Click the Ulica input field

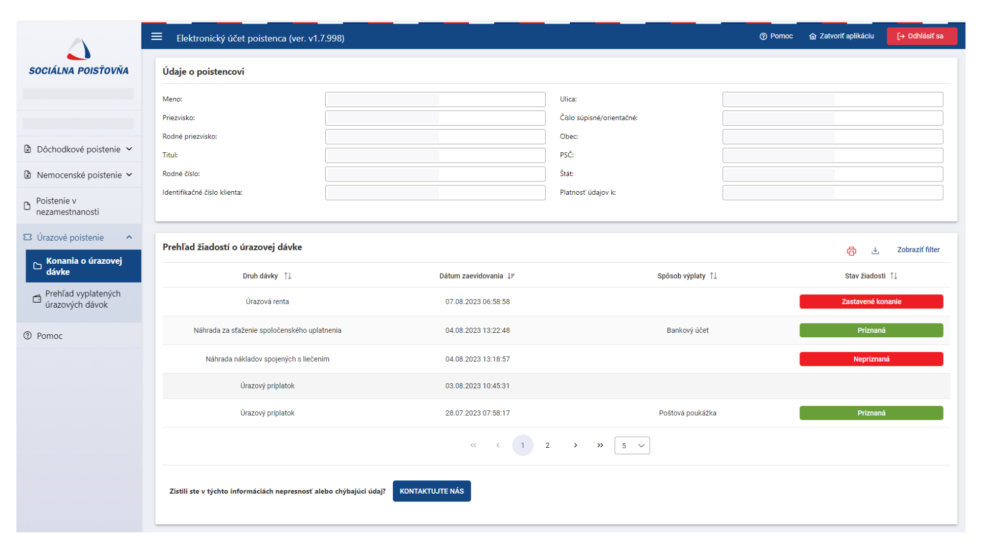pos(833,99)
